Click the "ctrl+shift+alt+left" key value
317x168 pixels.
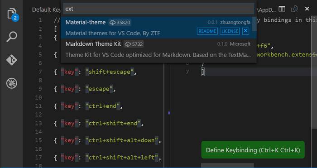point(121,157)
